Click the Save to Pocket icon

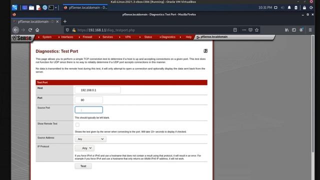[250, 30]
